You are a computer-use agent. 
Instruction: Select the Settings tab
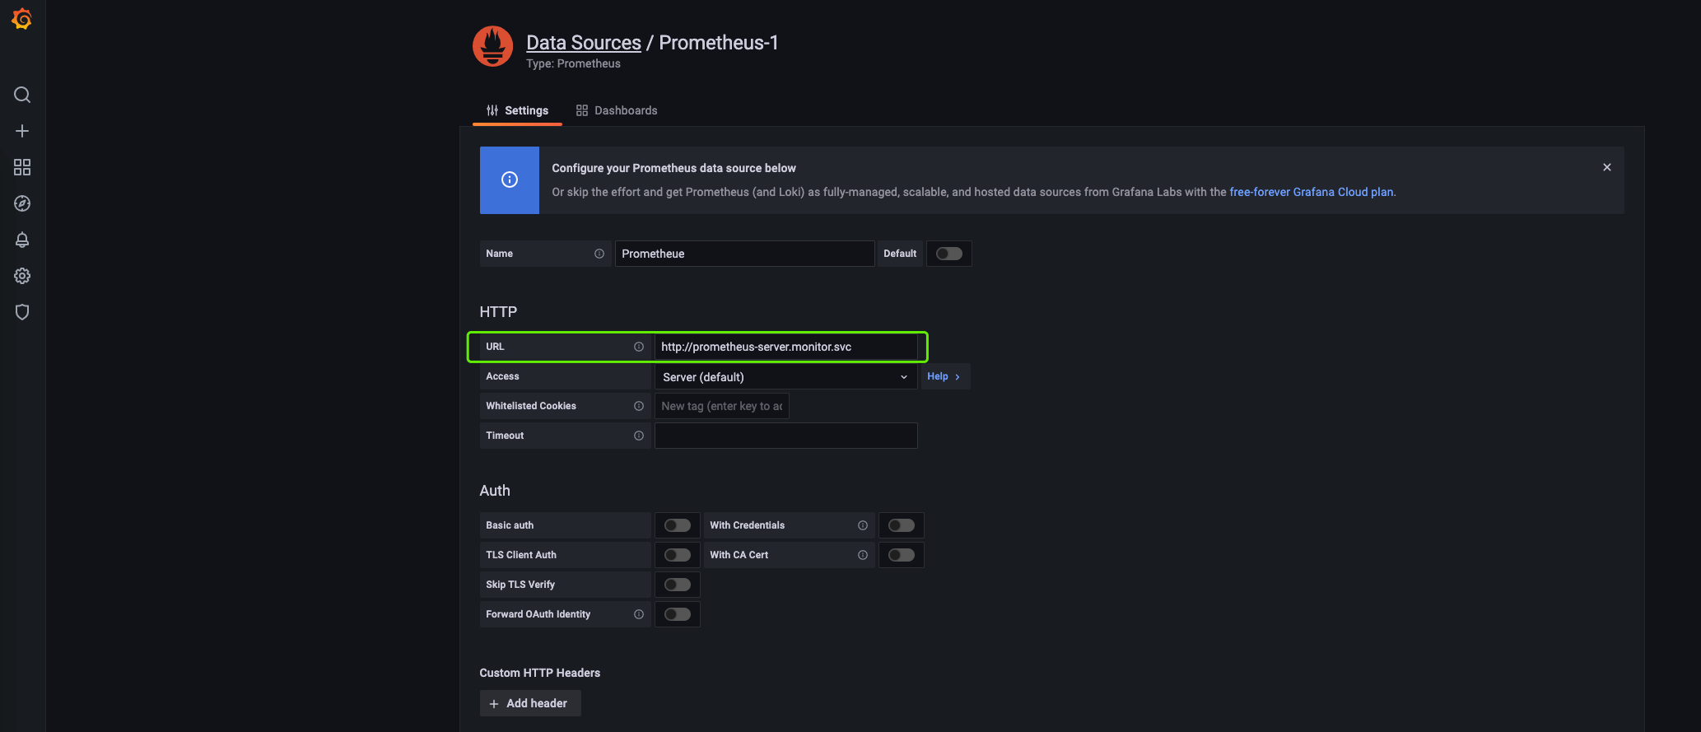(x=517, y=110)
